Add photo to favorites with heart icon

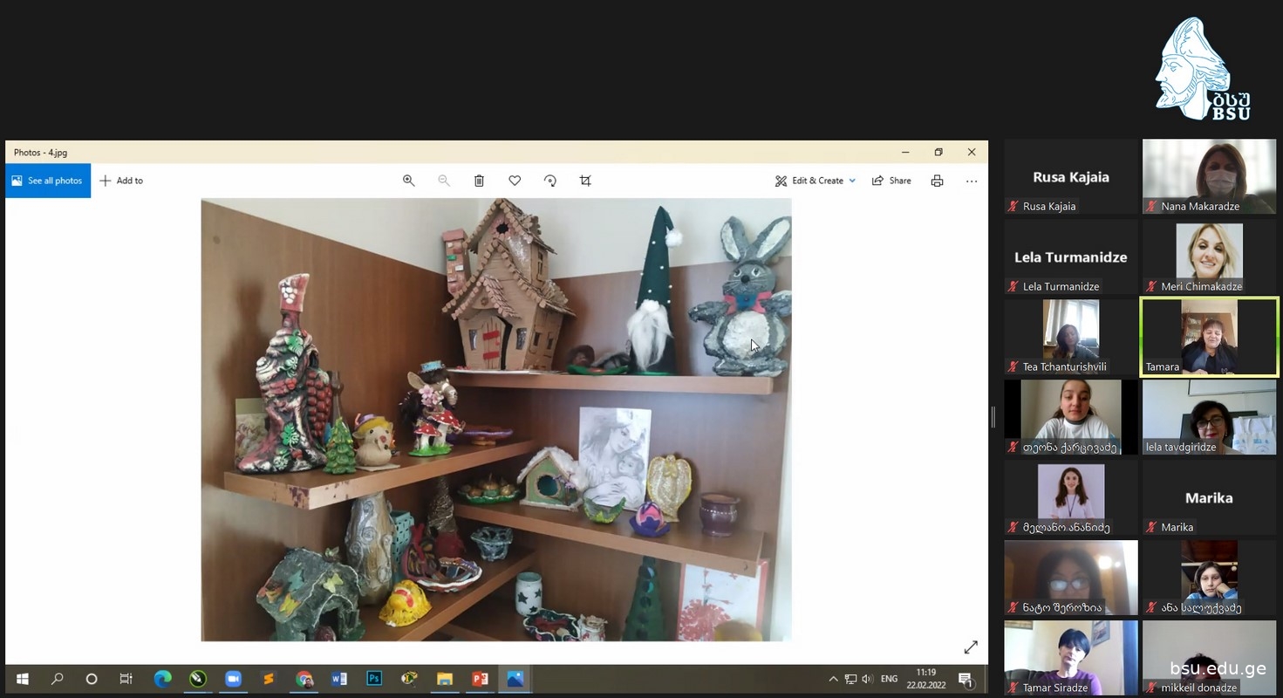point(515,181)
